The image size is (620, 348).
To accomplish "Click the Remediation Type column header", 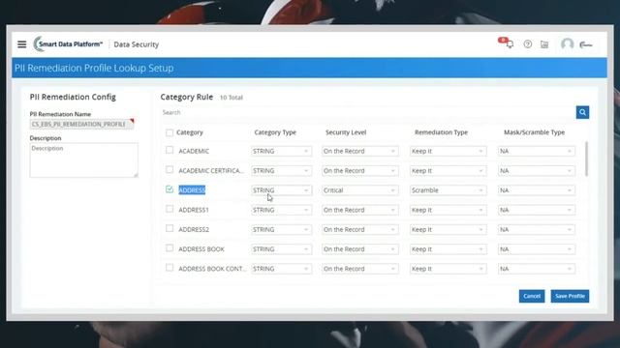I will coord(442,132).
